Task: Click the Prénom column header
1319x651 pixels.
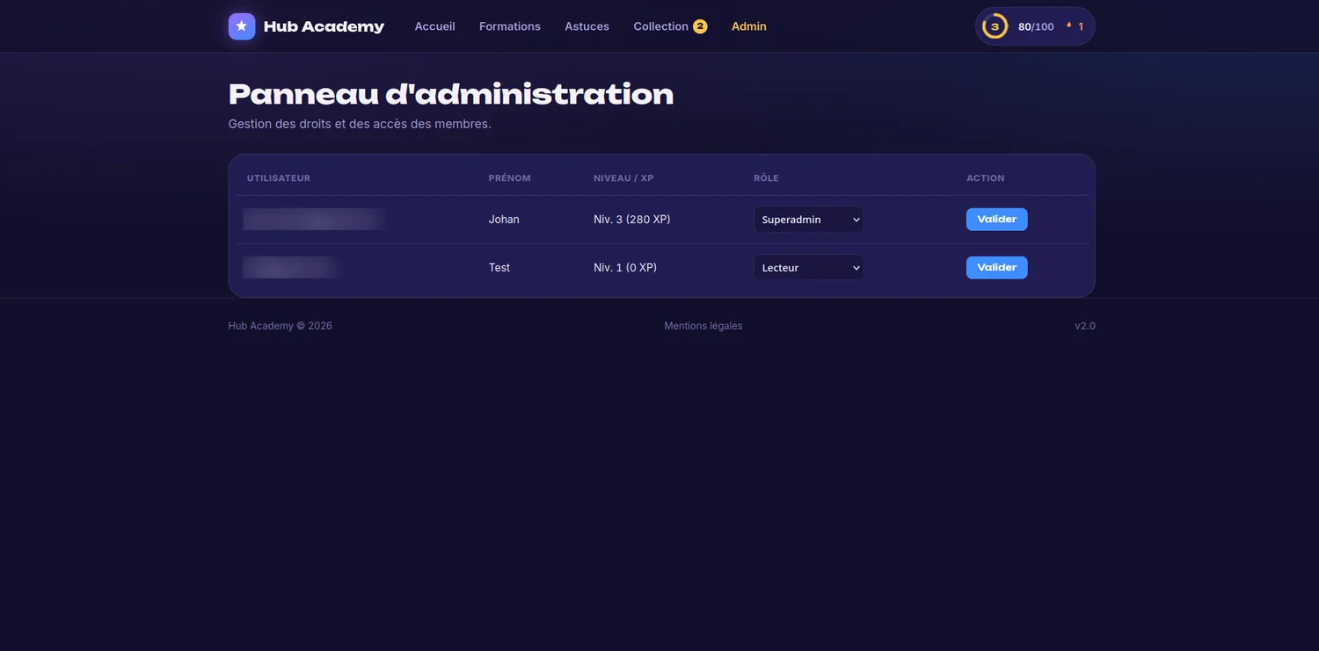Action: (510, 178)
